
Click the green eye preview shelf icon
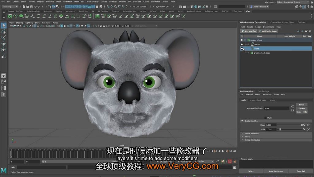[15, 16]
